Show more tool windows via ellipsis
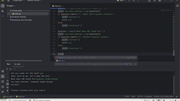Screen dimensions: 180x101 point(3,16)
